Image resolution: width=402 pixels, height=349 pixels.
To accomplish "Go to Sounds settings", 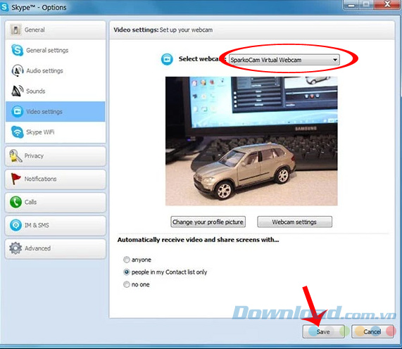I will tap(55, 91).
